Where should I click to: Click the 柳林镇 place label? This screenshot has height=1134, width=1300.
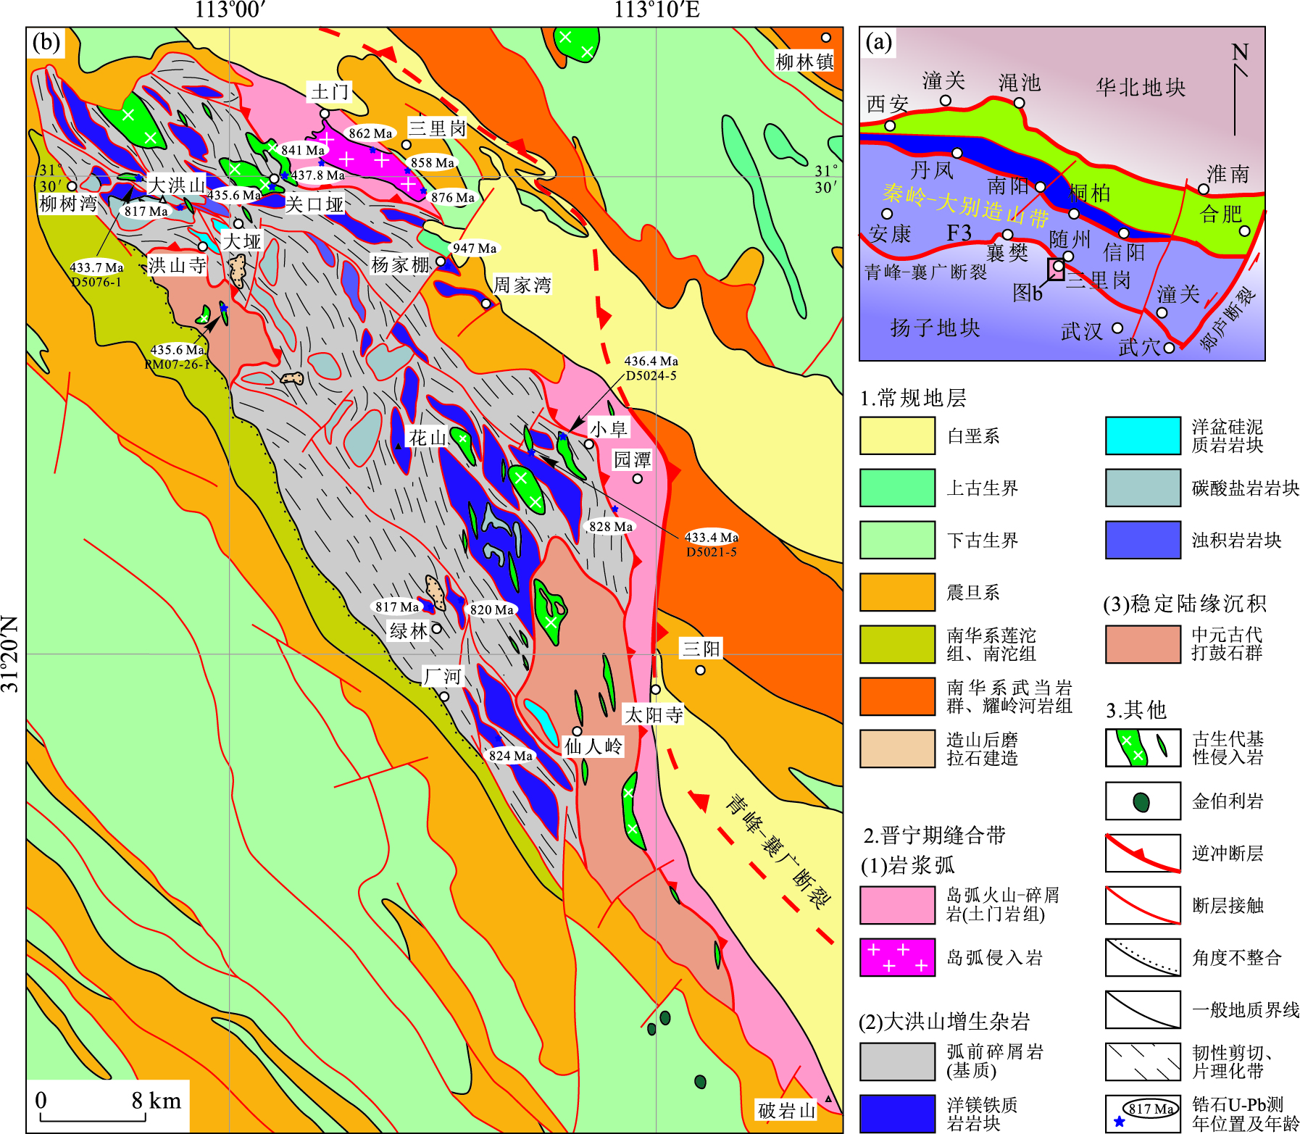(x=804, y=62)
